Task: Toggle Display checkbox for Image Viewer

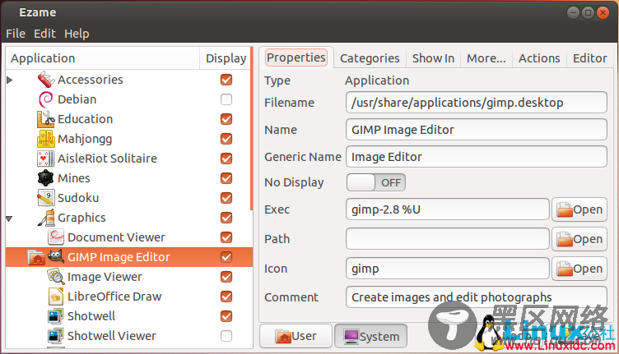Action: tap(226, 277)
